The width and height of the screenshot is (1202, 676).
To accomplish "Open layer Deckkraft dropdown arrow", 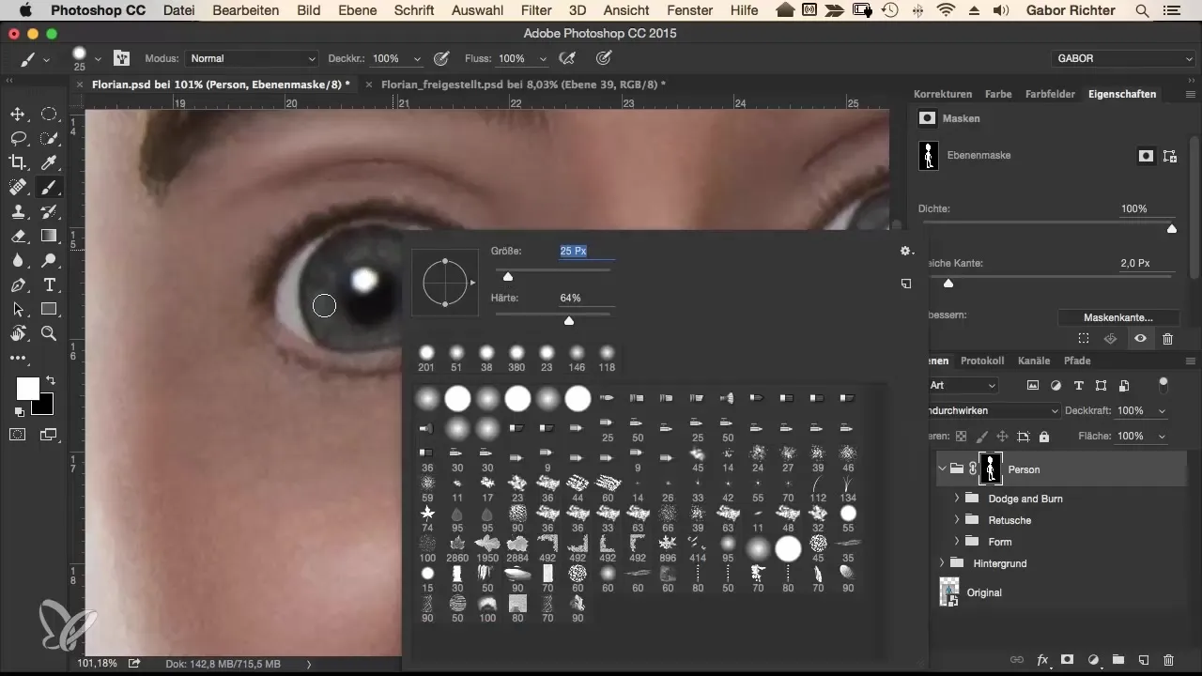I will [1163, 411].
